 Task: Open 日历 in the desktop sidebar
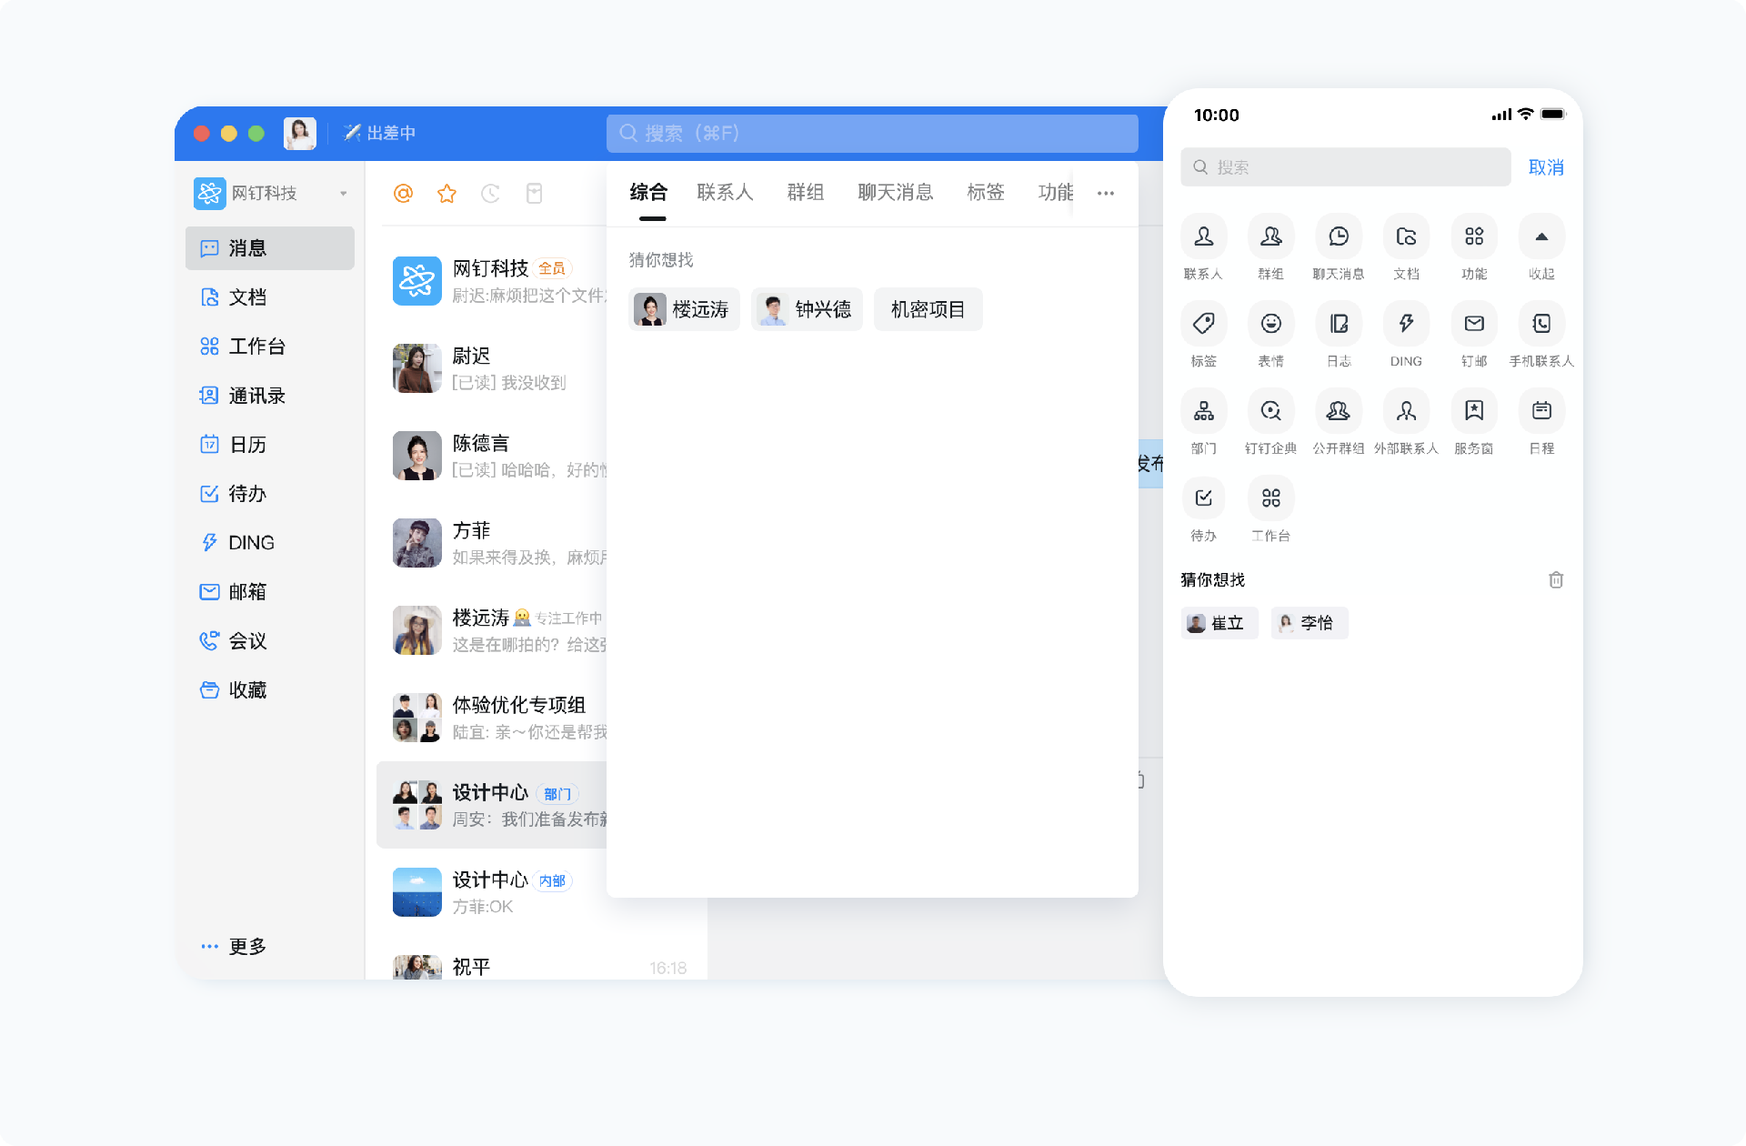(x=269, y=444)
